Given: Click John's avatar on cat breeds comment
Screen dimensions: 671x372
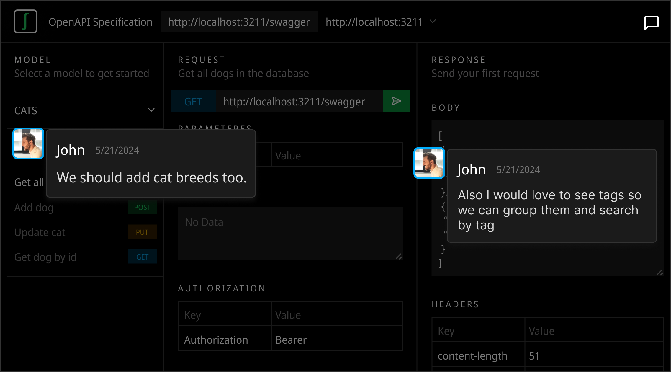Looking at the screenshot, I should 28,143.
